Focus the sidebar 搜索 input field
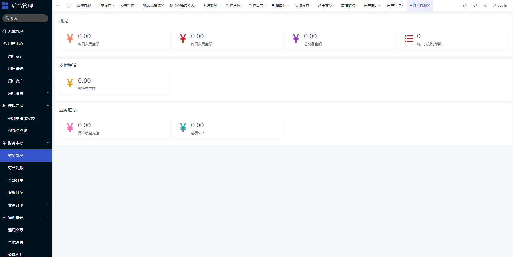Image resolution: width=513 pixels, height=257 pixels. pyautogui.click(x=25, y=18)
